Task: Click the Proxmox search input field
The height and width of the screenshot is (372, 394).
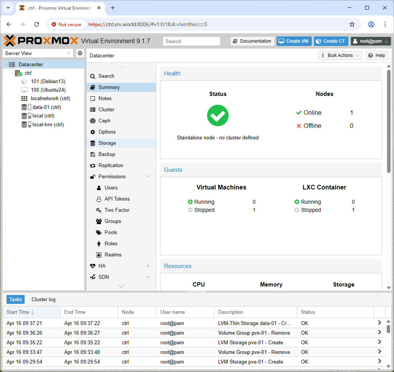Action: [192, 41]
